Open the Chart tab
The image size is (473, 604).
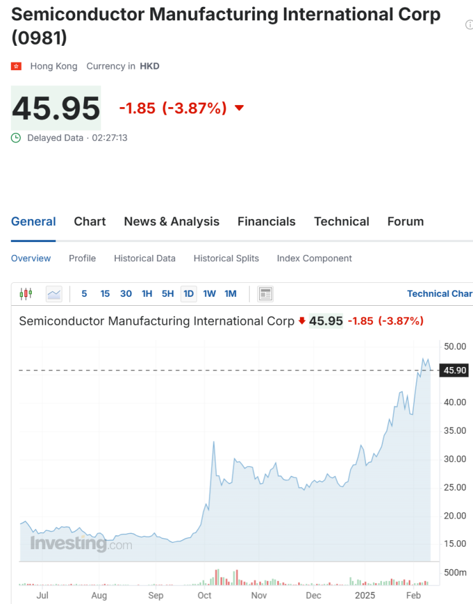(90, 222)
